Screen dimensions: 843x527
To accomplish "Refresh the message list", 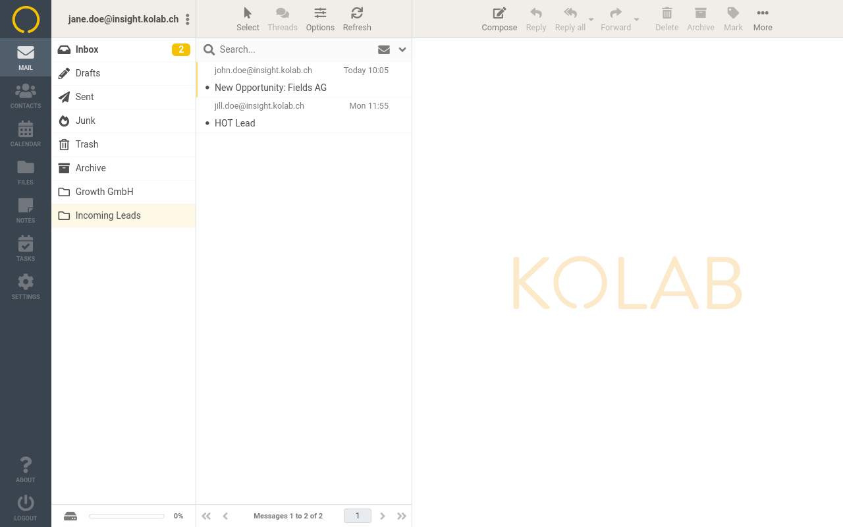I will pos(357,19).
